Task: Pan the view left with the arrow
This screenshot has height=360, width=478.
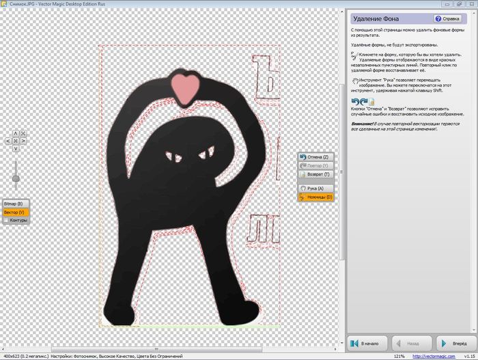Action: point(9,142)
